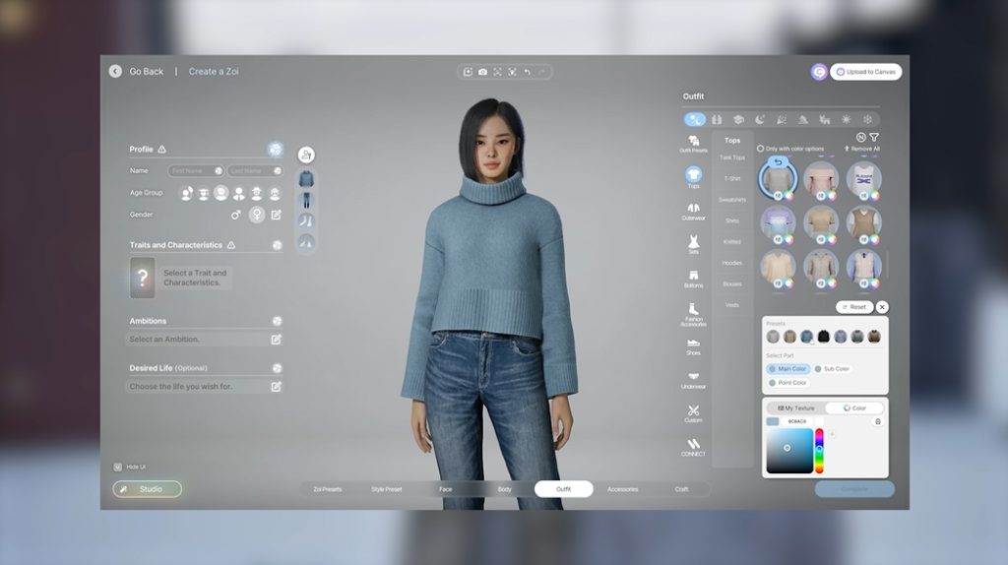The width and height of the screenshot is (1008, 565).
Task: Click the First Name input field
Action: point(195,170)
